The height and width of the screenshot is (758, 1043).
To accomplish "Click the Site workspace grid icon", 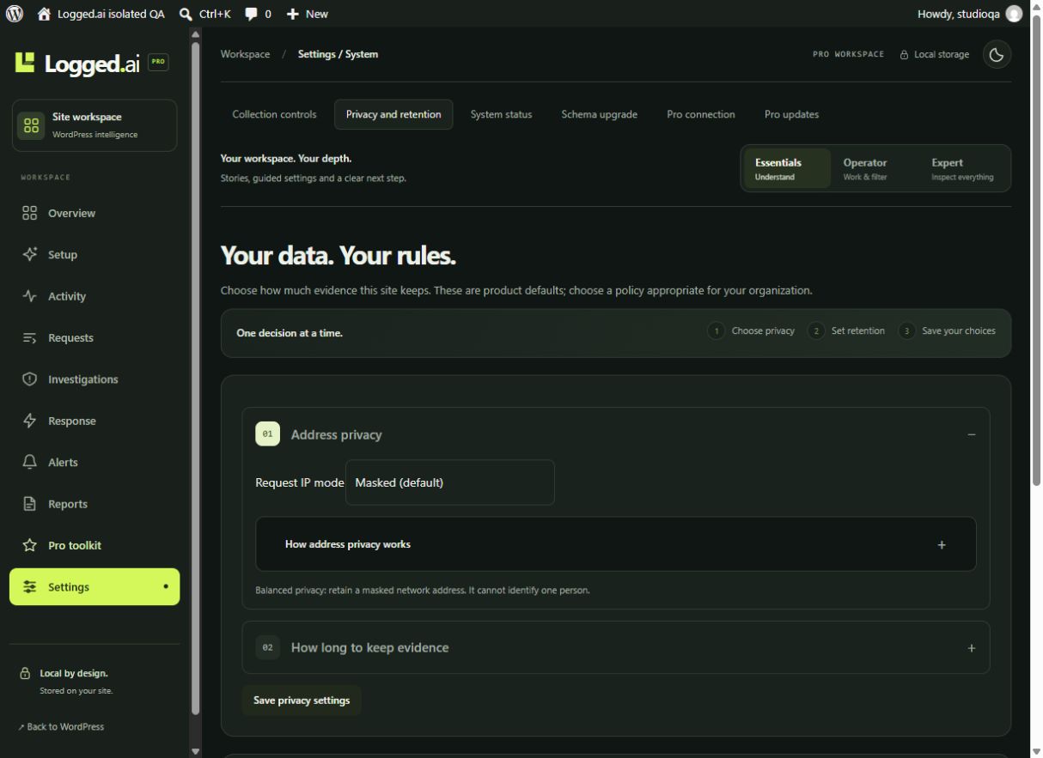I will [32, 125].
